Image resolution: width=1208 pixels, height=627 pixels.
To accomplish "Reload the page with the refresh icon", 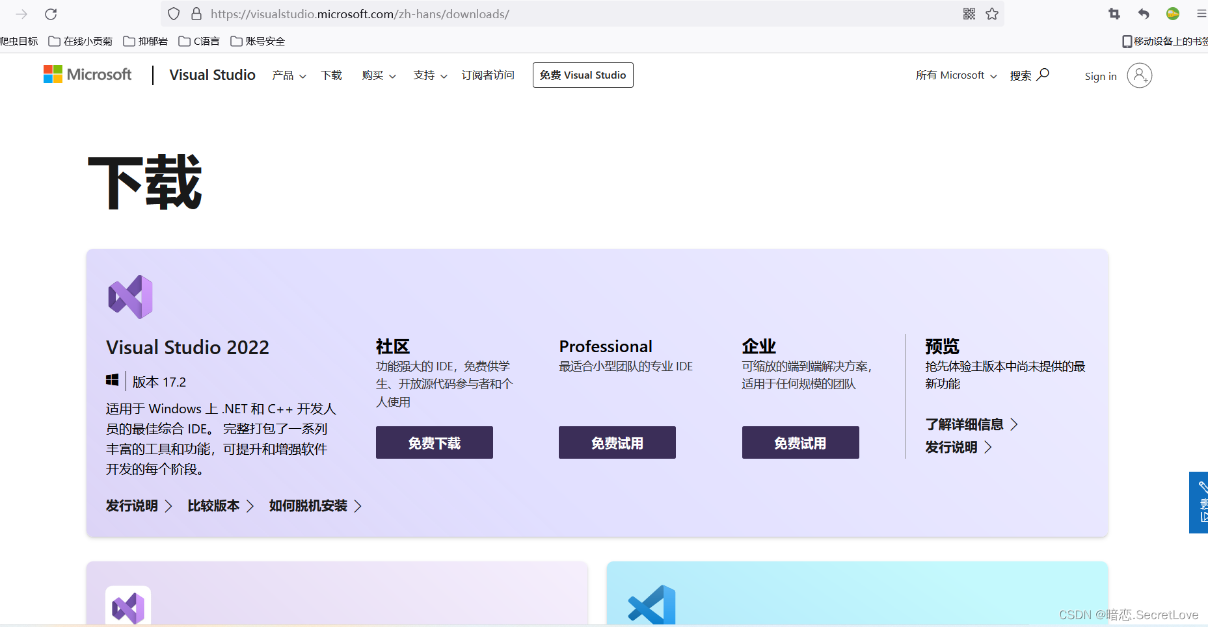I will pyautogui.click(x=51, y=14).
